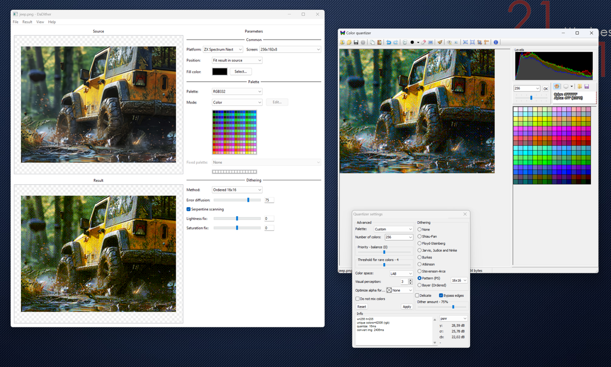Viewport: 611px width, 367px height.
Task: Open the Pattern size 16x16 dropdown
Action: (459, 280)
